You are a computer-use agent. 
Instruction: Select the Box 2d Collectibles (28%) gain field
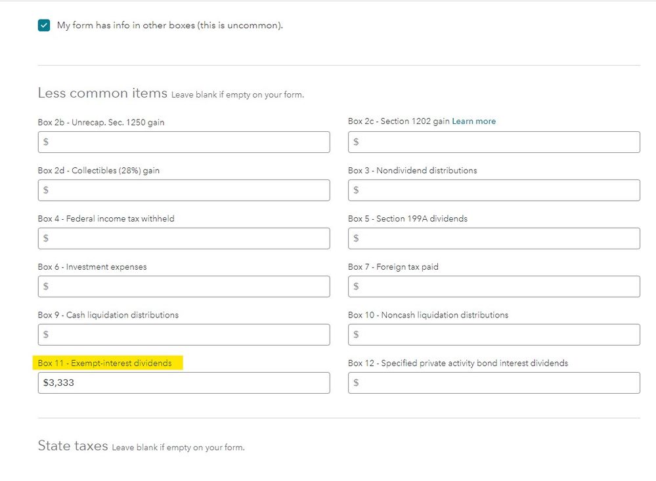184,190
